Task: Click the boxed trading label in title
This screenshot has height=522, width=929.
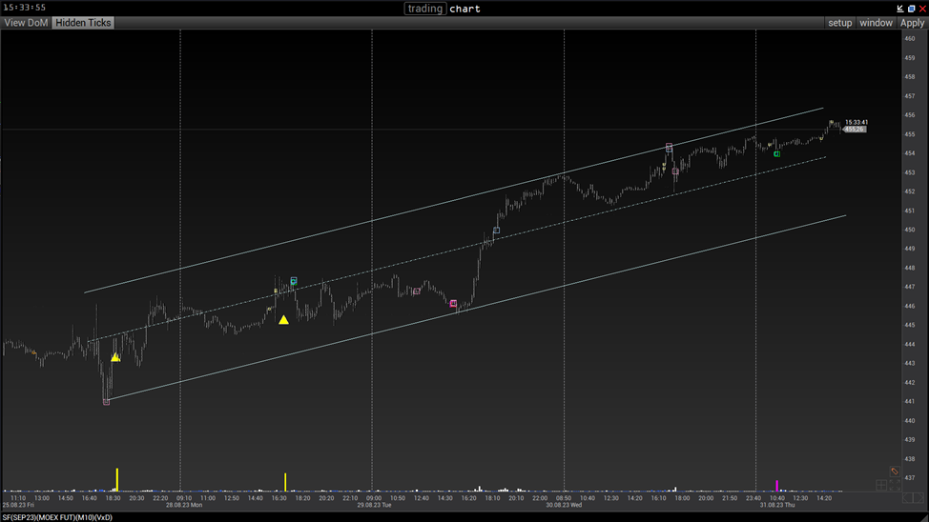Action: coord(424,9)
